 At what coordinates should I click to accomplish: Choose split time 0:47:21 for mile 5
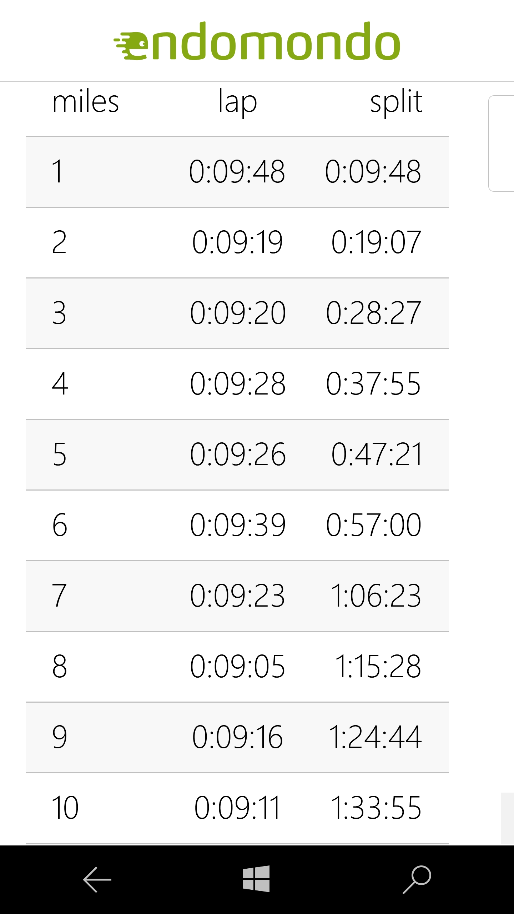point(377,454)
